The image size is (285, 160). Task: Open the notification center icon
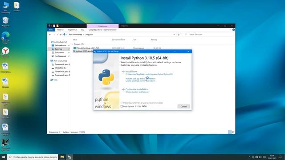[x=280, y=157]
